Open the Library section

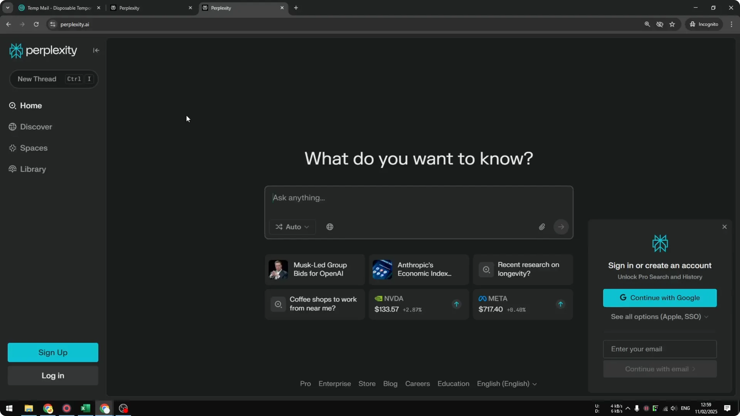tap(33, 169)
